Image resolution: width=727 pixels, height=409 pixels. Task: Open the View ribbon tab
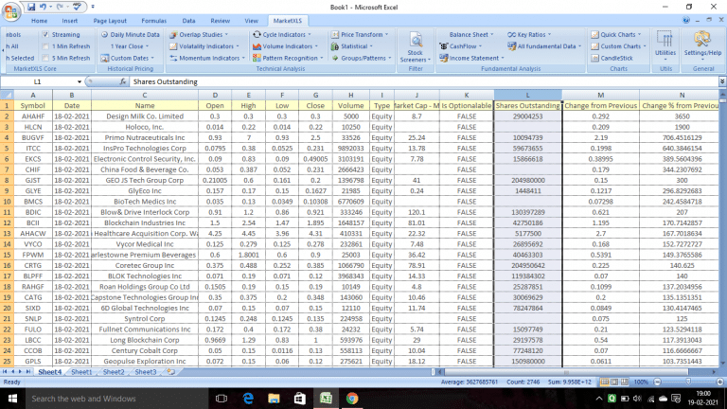tap(251, 21)
